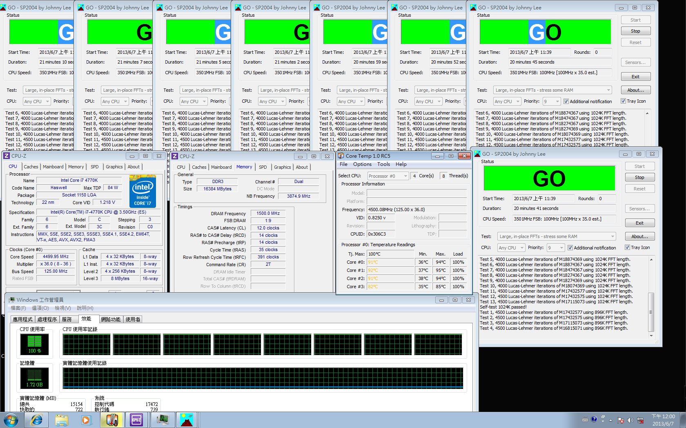This screenshot has width=686, height=428.
Task: Switch to Task Manager monitor taskbar icon
Action: tap(162, 420)
